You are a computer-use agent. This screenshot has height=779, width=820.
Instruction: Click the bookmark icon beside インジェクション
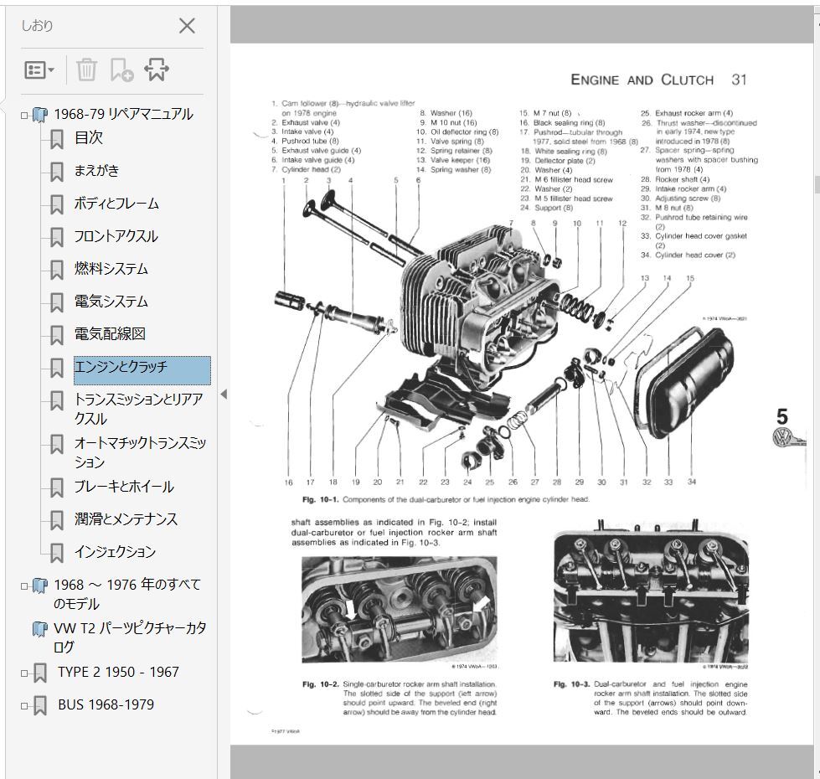57,554
